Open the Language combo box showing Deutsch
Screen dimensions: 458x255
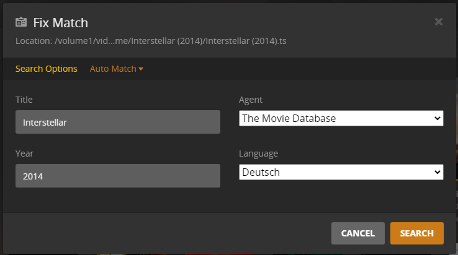335,172
